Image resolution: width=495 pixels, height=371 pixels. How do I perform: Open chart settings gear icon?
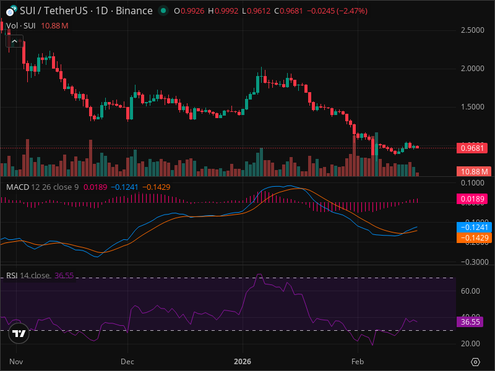[475, 362]
